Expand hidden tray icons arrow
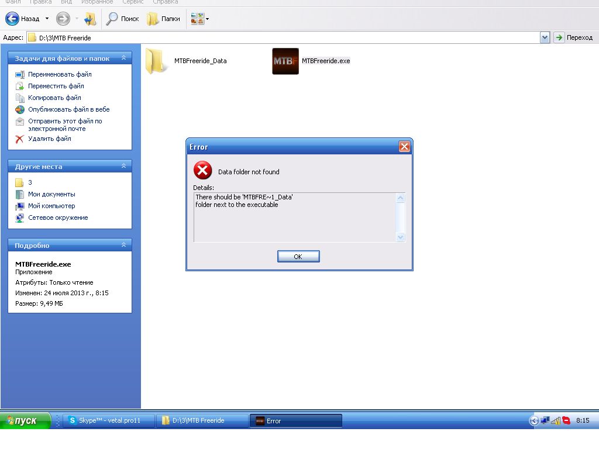The width and height of the screenshot is (599, 449). pos(534,420)
